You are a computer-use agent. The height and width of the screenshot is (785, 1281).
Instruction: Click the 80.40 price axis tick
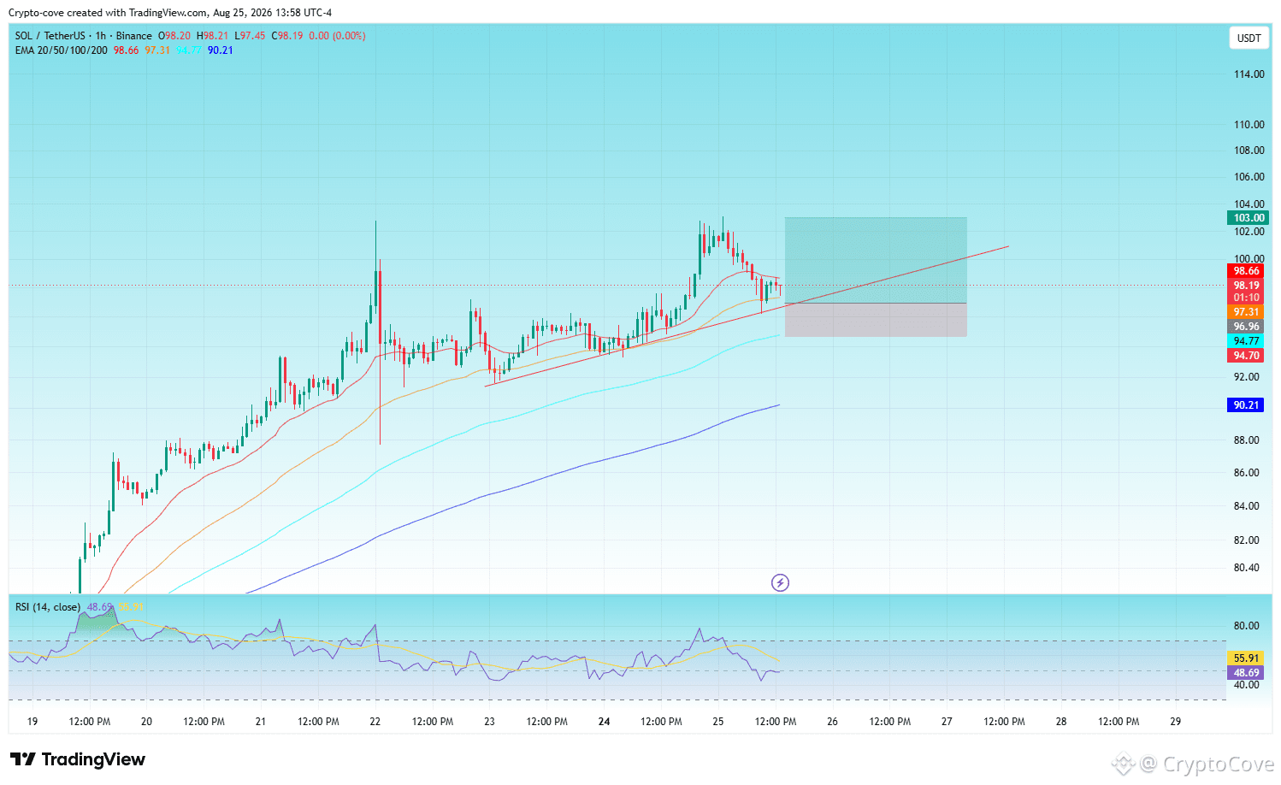coord(1246,568)
